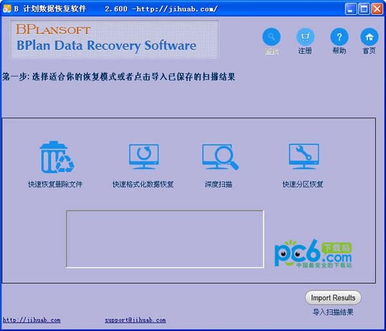Screen dimensions: 386x331
Task: Start deep scan magnifier icon
Action: coord(220,157)
